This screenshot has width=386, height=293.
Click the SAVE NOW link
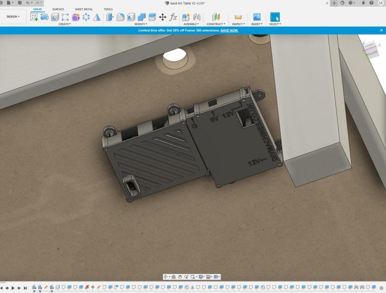coord(229,30)
